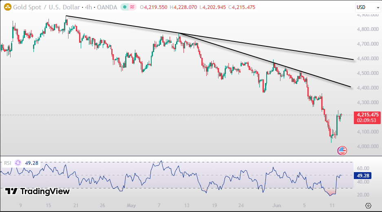Click the Jun label on time axis
The image size is (382, 212).
276,205
